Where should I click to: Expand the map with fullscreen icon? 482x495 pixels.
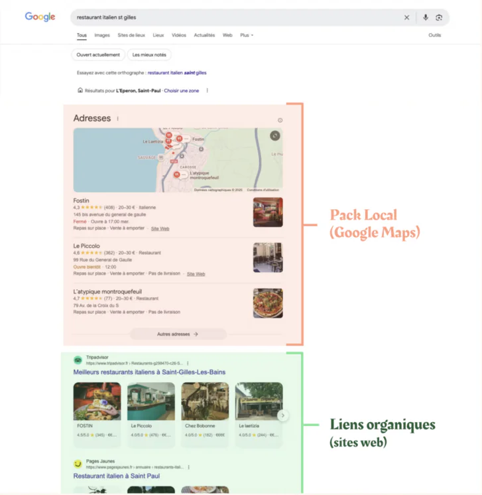[x=274, y=136]
